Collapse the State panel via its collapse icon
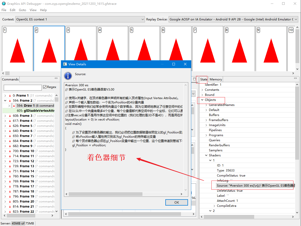Screen dimensions: 301x226 tap(295, 78)
